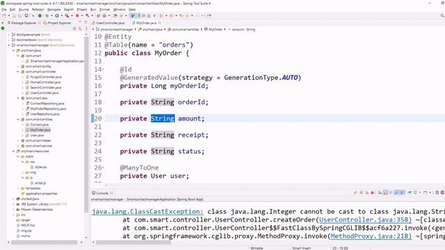This screenshot has width=445, height=250.
Task: Click the Open Type toolbar icon
Action: point(115,15)
